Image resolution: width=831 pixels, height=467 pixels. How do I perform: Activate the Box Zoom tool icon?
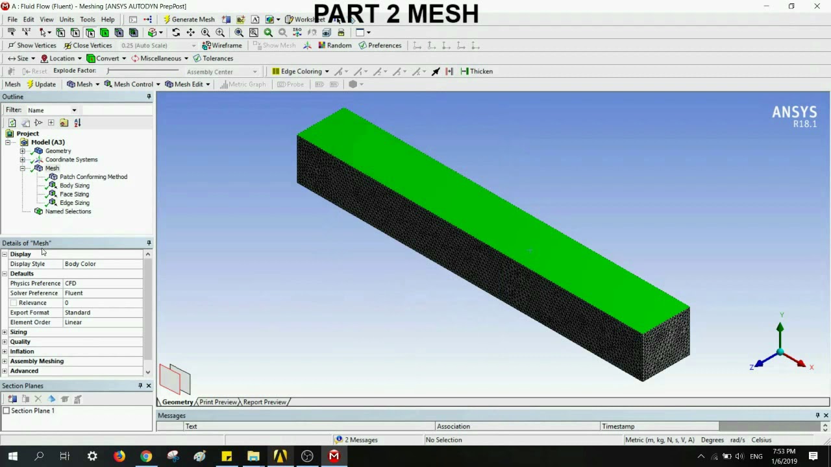pyautogui.click(x=220, y=32)
